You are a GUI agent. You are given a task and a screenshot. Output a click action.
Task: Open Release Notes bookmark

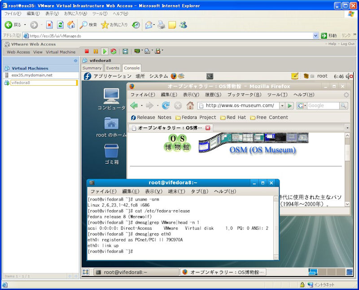(x=151, y=118)
